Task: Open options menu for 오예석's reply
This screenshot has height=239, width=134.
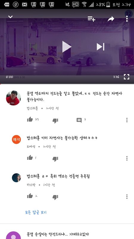Action: [x=127, y=158]
